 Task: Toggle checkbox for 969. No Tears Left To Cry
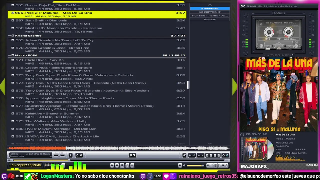13,40
